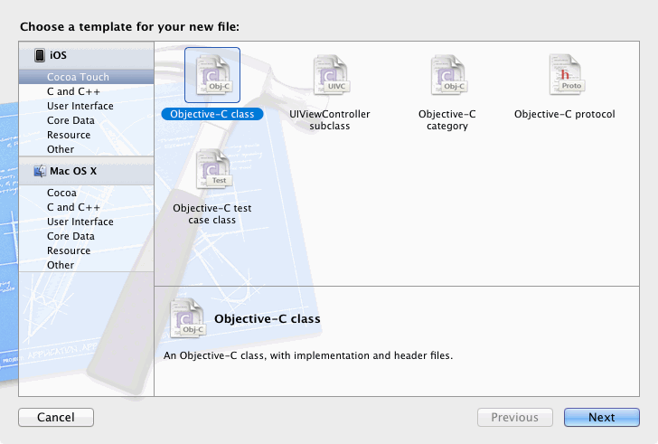Select the Objective-C protocol template icon
This screenshot has width=658, height=444.
click(x=565, y=75)
